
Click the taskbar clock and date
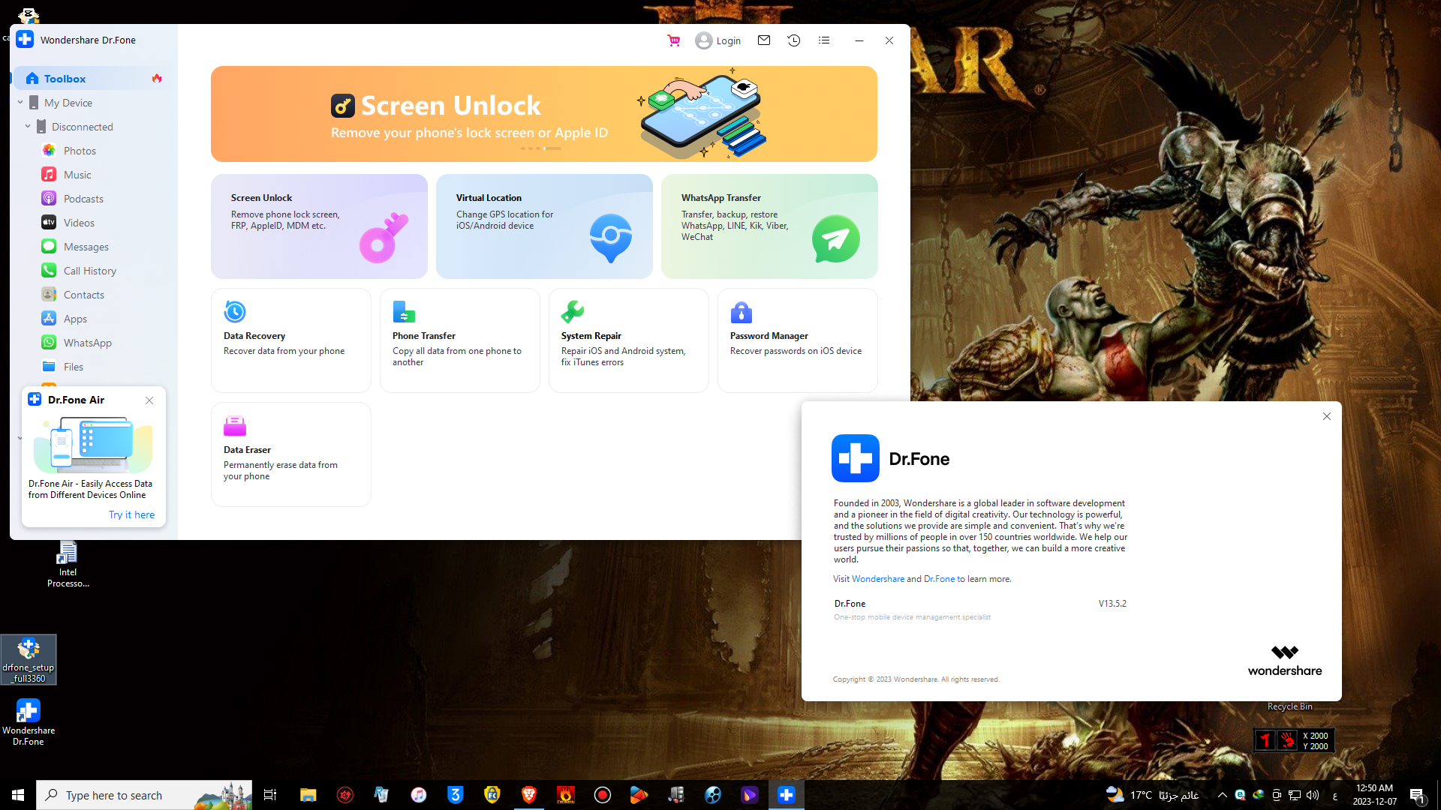tap(1374, 795)
